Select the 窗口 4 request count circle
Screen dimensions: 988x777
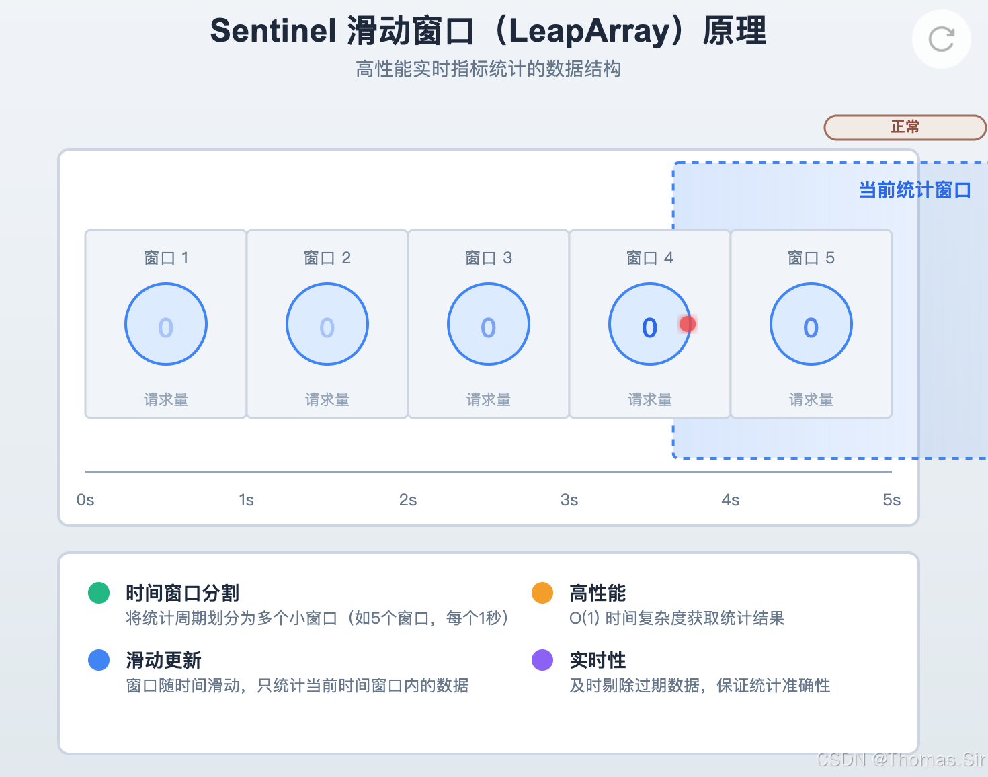click(x=650, y=324)
